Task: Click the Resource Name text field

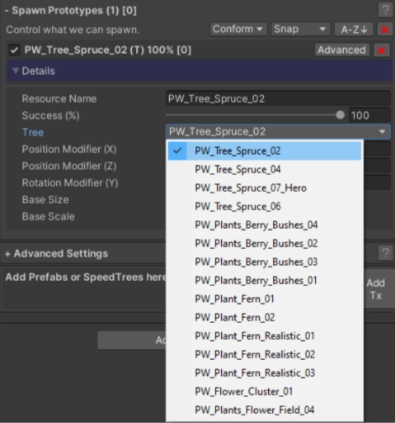Action: point(278,98)
